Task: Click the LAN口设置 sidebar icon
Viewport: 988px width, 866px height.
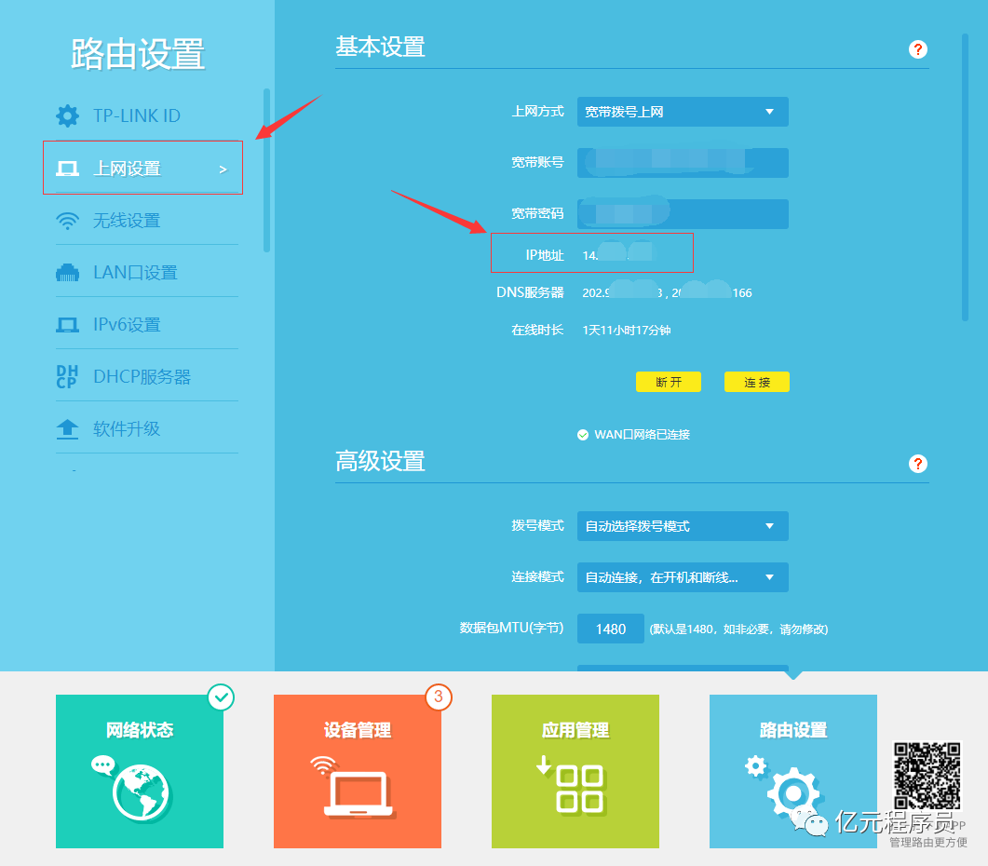Action: pyautogui.click(x=67, y=272)
